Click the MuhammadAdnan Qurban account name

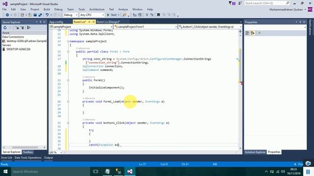click(x=286, y=10)
